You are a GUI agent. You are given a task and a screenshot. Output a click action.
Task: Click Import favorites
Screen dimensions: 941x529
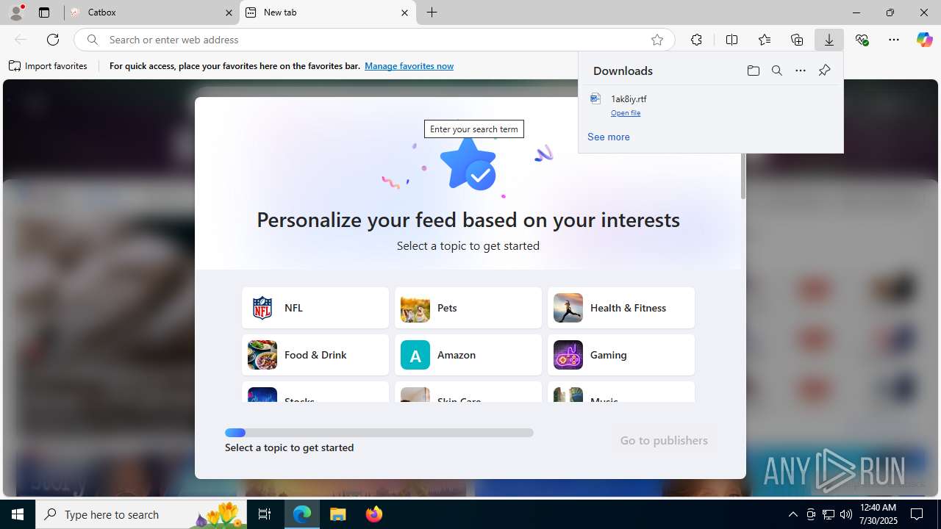click(49, 66)
